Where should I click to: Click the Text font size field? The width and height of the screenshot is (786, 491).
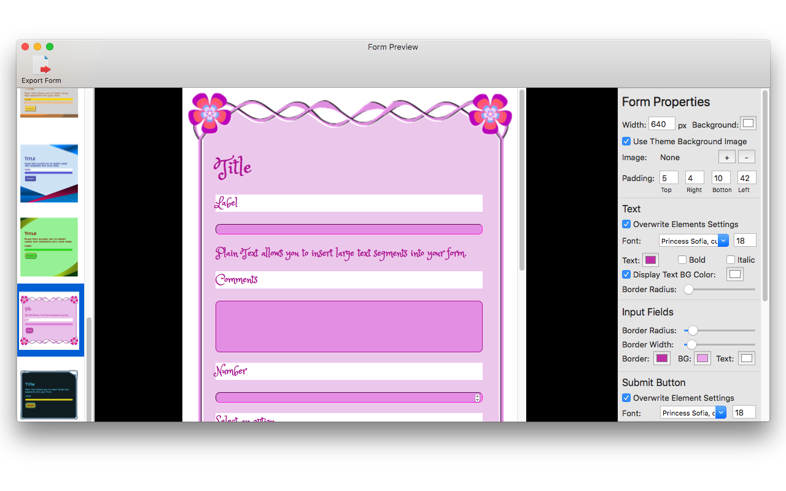[744, 241]
